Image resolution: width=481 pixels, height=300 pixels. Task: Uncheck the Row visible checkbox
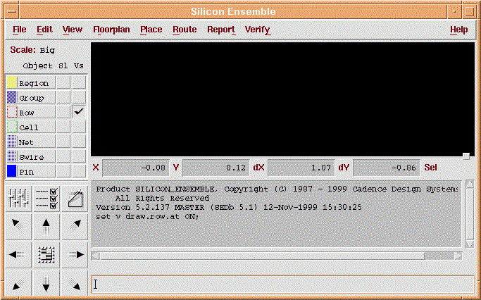coord(79,112)
